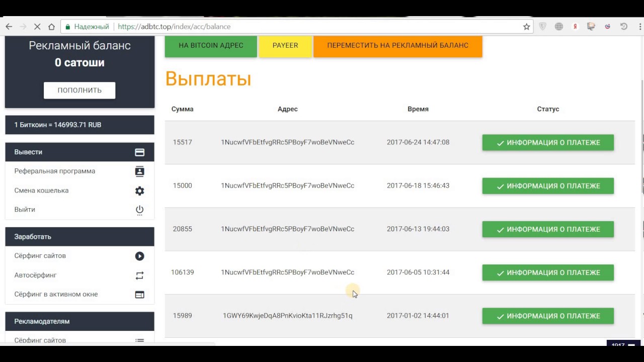Open payment info for the 15517 payout
This screenshot has width=644, height=362.
548,143
